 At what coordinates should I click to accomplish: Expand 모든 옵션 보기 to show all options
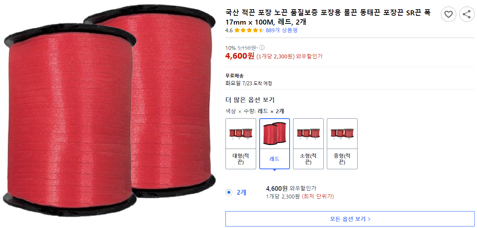(x=350, y=219)
